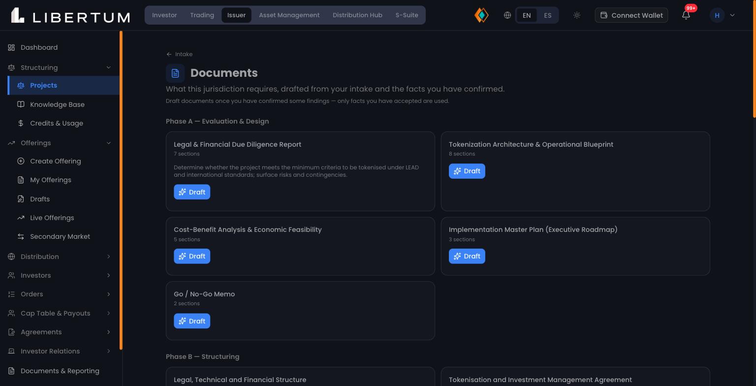The height and width of the screenshot is (386, 756).
Task: Expand the Agreements section
Action: click(61, 332)
